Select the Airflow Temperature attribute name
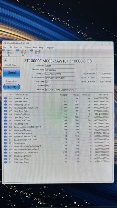Viewport: 117px width, 208px height. pyautogui.click(x=23, y=133)
